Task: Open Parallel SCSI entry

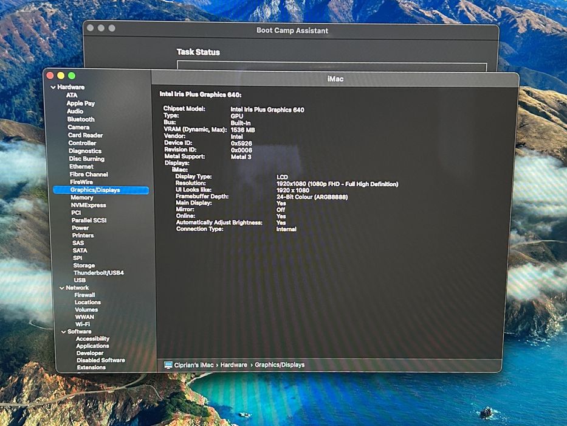Action: click(x=89, y=220)
